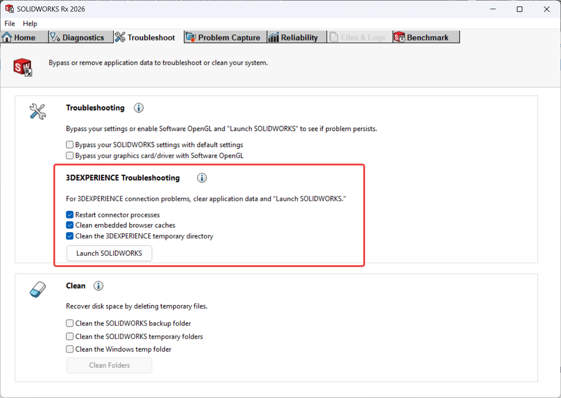Go to the Reliability tab
Screen dimensions: 561x398
pyautogui.click(x=297, y=37)
